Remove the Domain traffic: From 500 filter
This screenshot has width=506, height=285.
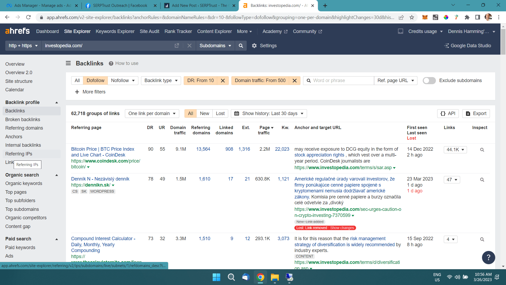295,81
